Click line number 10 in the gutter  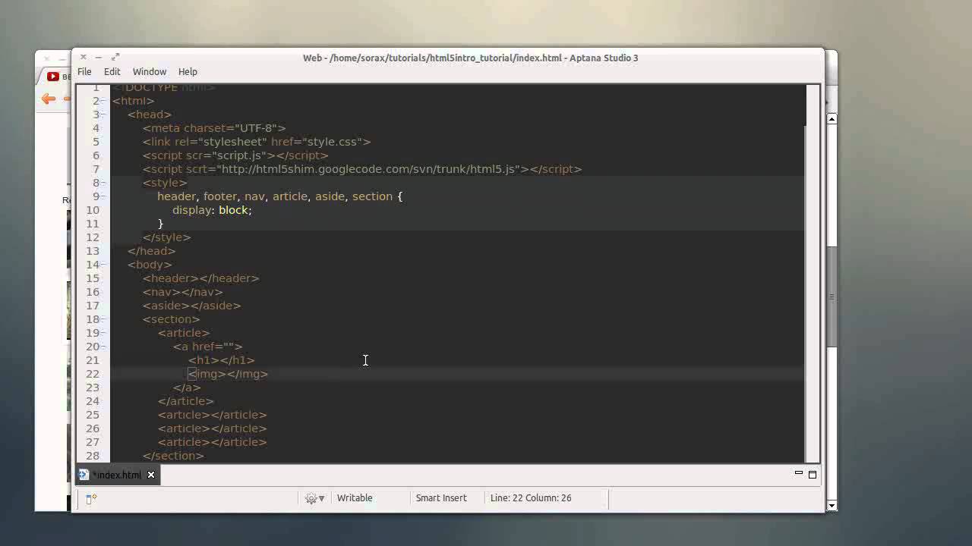tap(93, 210)
